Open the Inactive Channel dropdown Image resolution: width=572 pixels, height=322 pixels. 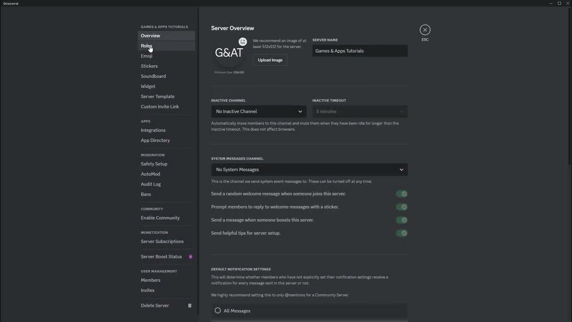[259, 111]
